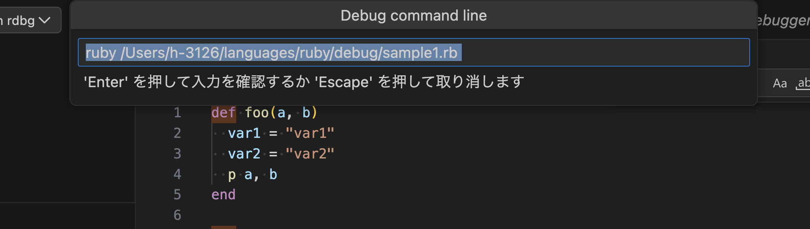Image resolution: width=810 pixels, height=229 pixels.
Task: Click the p method call on line 4
Action: (232, 174)
